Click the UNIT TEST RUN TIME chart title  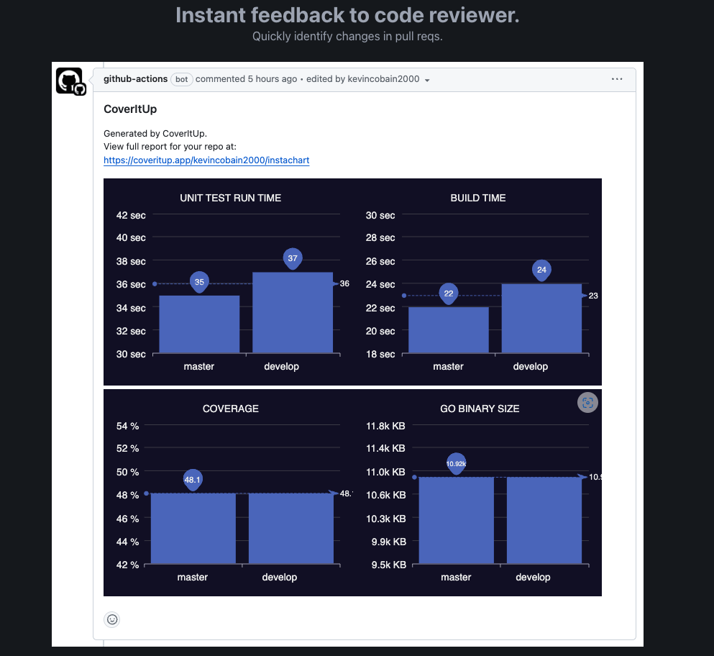[x=230, y=199]
